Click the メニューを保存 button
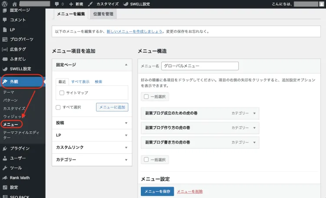This screenshot has width=326, height=198. point(157,191)
